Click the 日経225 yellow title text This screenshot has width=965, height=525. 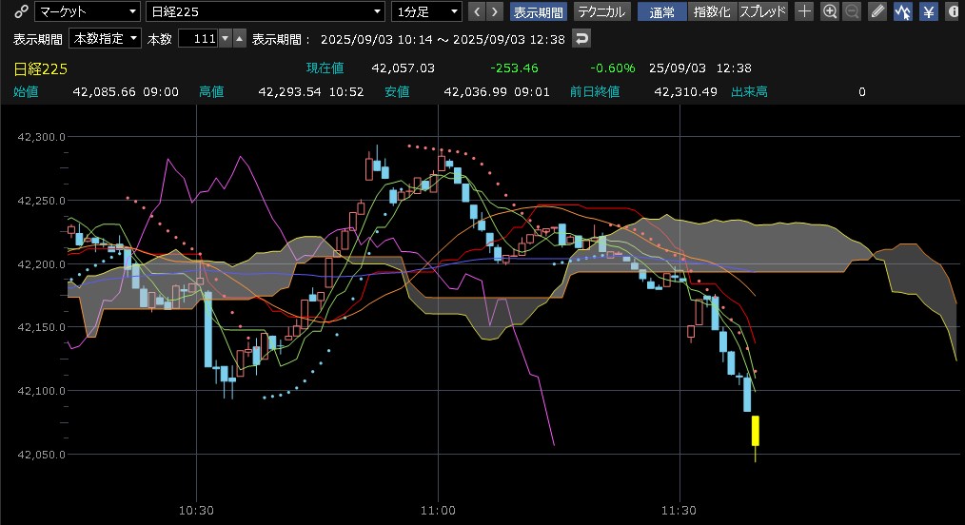[41, 68]
